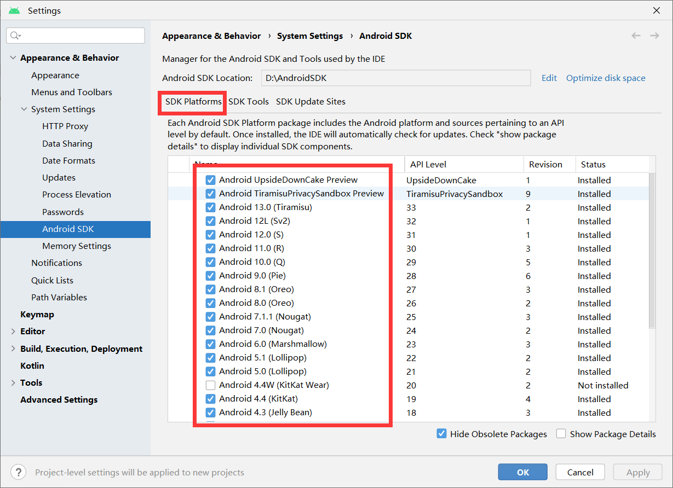
Task: Click the Apply button
Action: tap(638, 472)
